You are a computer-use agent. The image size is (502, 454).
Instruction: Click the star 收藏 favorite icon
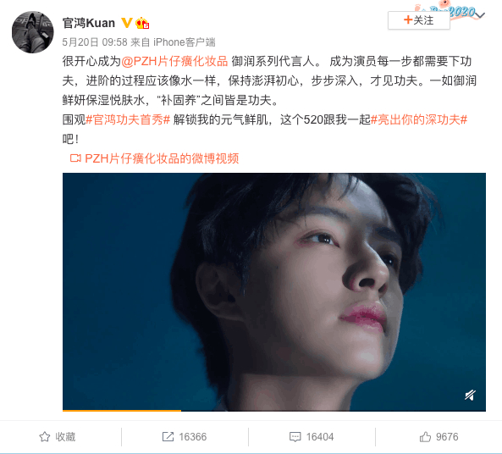point(45,437)
